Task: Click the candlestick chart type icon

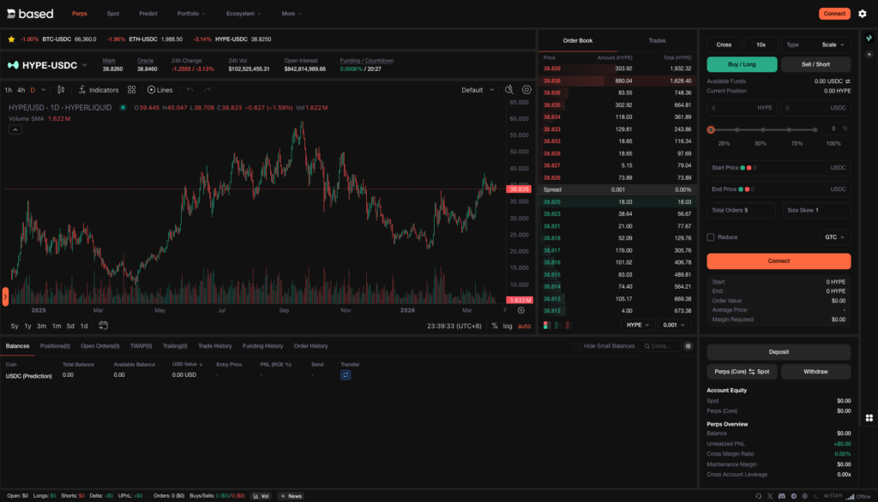Action: pos(61,90)
